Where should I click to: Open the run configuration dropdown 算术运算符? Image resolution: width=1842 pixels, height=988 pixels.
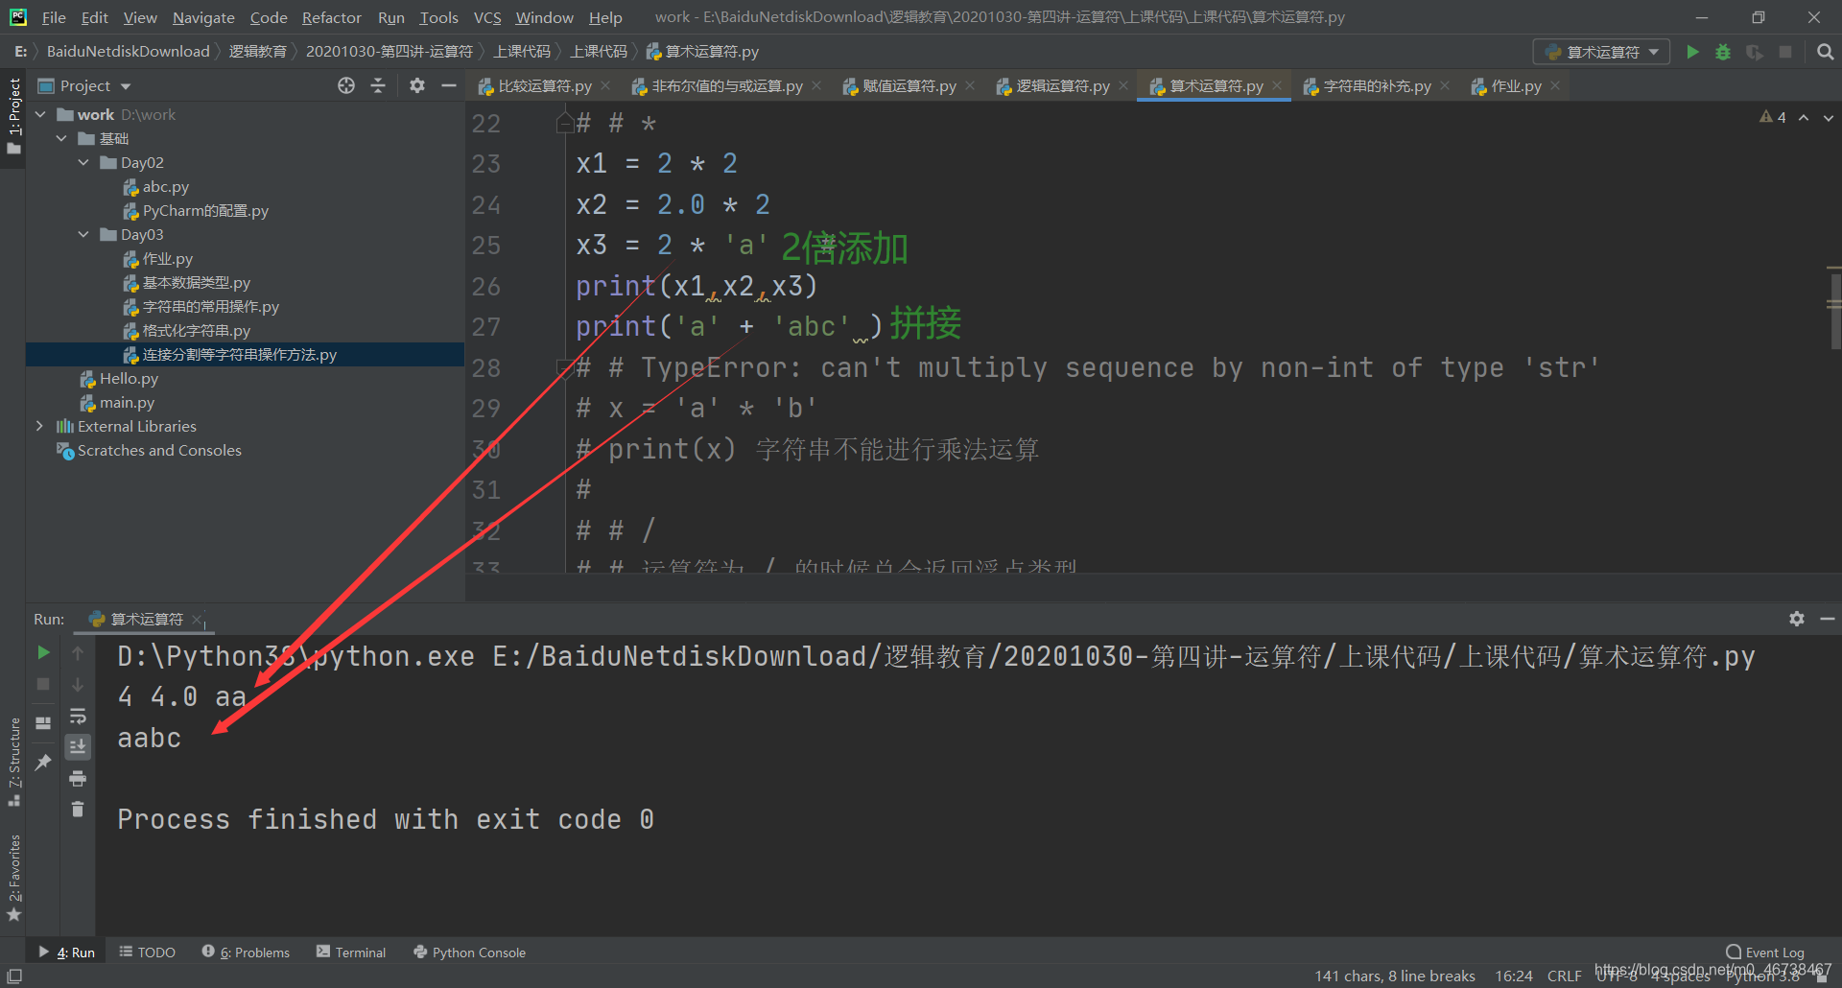(1601, 52)
